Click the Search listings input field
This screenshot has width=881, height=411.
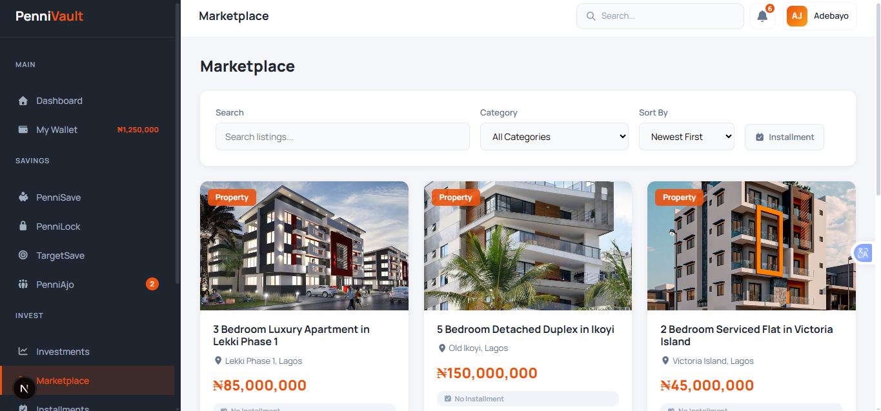click(342, 137)
